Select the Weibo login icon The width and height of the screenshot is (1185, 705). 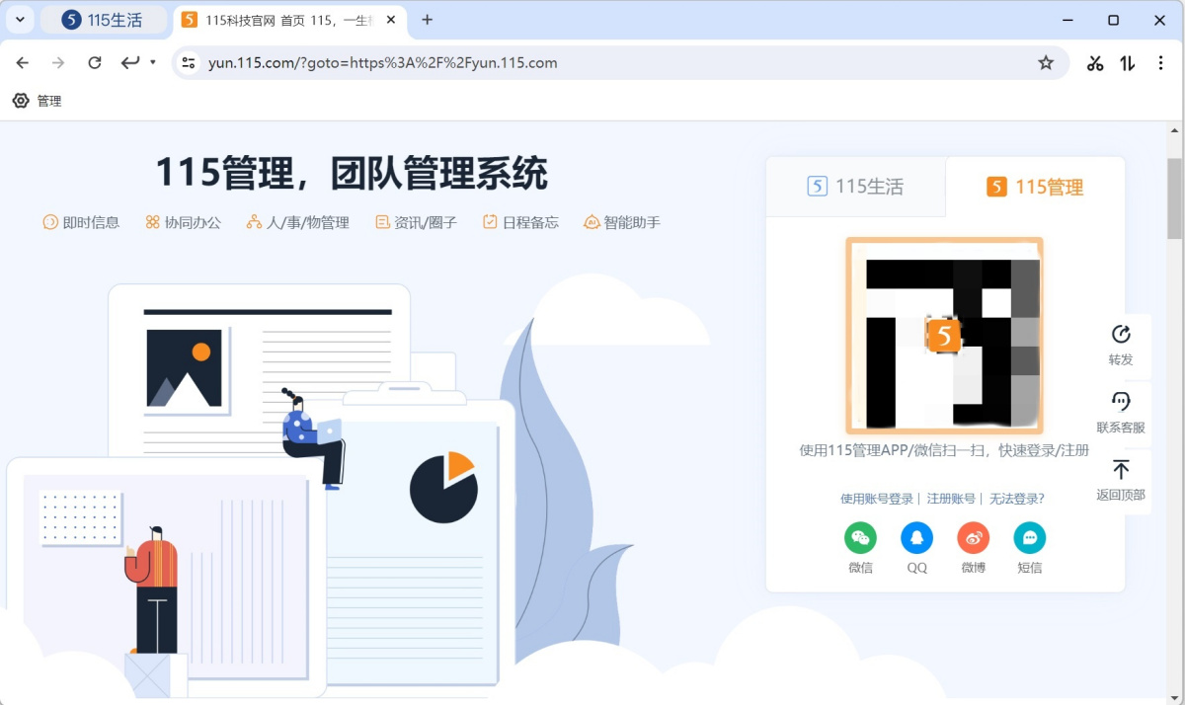tap(973, 538)
